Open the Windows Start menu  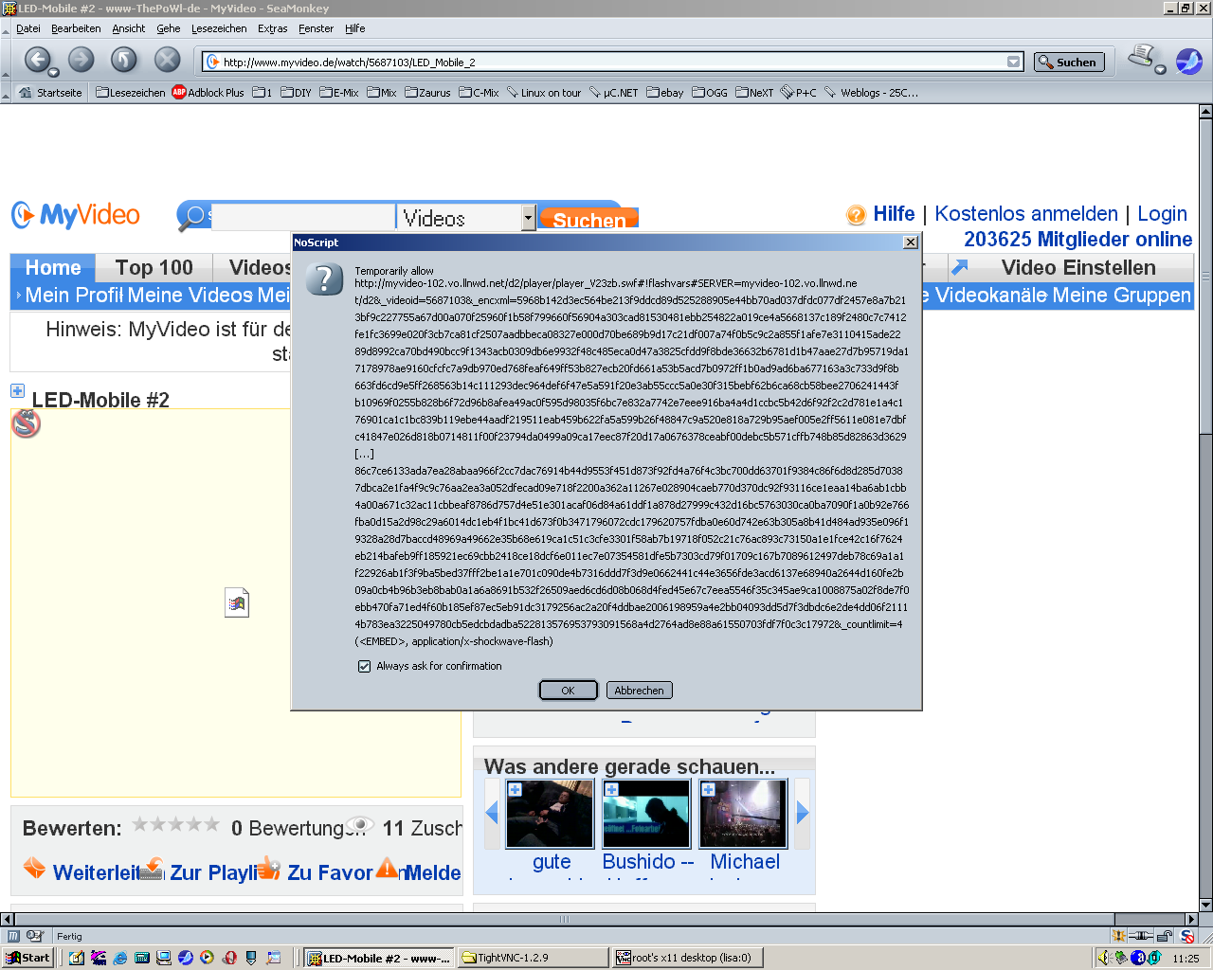(28, 958)
